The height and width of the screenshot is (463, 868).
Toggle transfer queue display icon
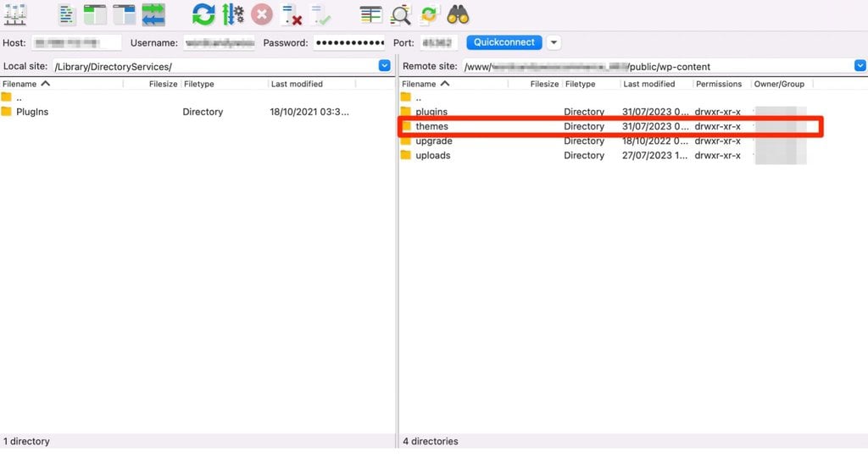tap(153, 14)
